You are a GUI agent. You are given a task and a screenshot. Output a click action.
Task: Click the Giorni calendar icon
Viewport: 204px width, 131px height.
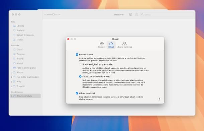pyautogui.click(x=14, y=49)
